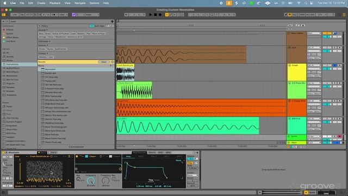Open the Matrix tab in Wavetable
The width and height of the screenshot is (348, 196).
[152, 152]
